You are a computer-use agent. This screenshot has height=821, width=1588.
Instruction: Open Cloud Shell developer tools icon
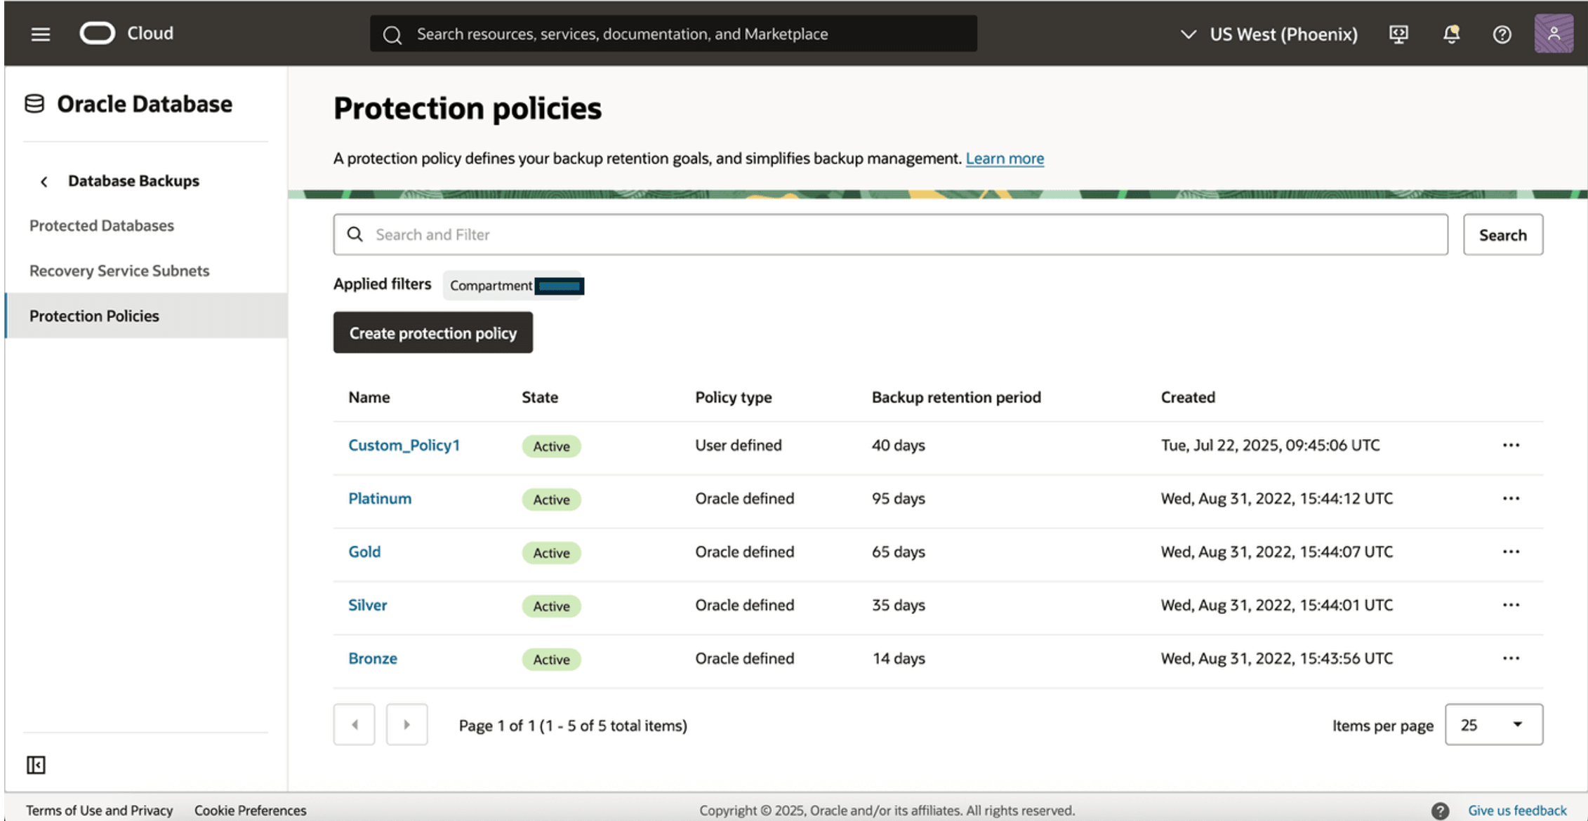tap(1398, 34)
